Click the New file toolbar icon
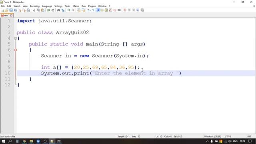The width and height of the screenshot is (256, 144). pyautogui.click(x=3, y=10)
